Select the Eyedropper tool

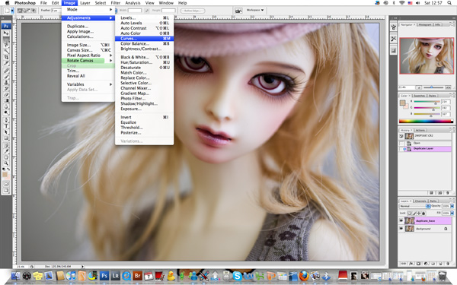(x=6, y=151)
